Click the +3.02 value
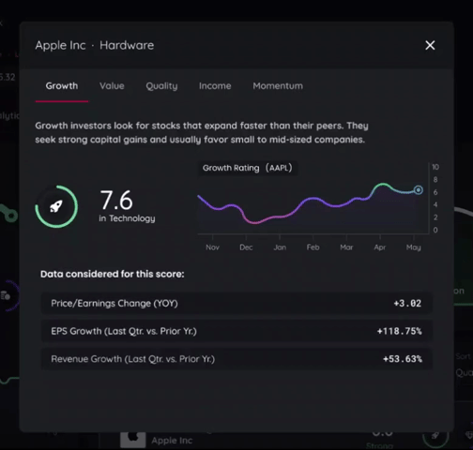This screenshot has width=473, height=450. click(407, 303)
